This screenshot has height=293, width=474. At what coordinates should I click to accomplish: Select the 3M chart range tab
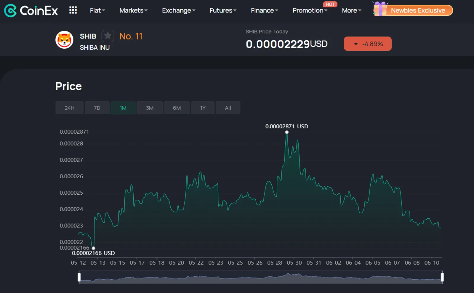point(150,108)
